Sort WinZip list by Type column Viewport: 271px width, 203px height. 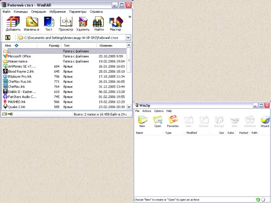click(173, 133)
